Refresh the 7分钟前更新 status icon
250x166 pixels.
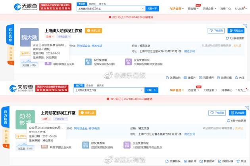227,38
